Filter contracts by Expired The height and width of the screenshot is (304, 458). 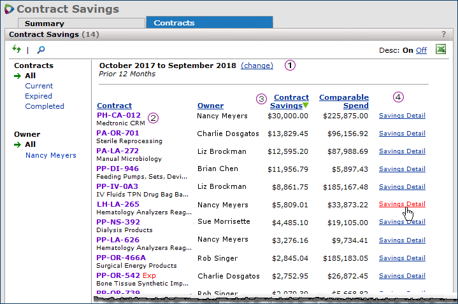[x=39, y=96]
